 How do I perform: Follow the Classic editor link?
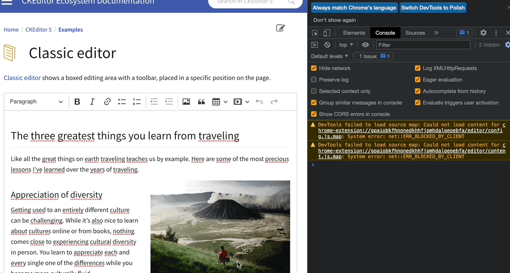22,78
